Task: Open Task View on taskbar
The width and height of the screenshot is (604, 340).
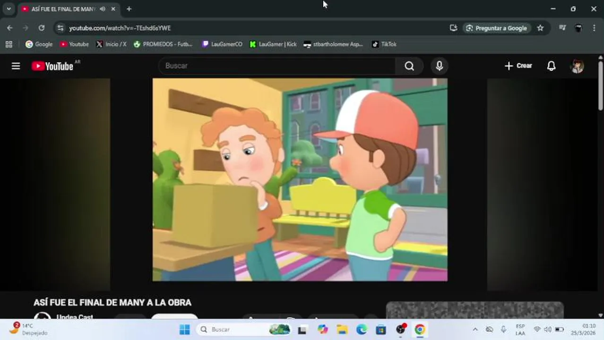Action: (302, 330)
